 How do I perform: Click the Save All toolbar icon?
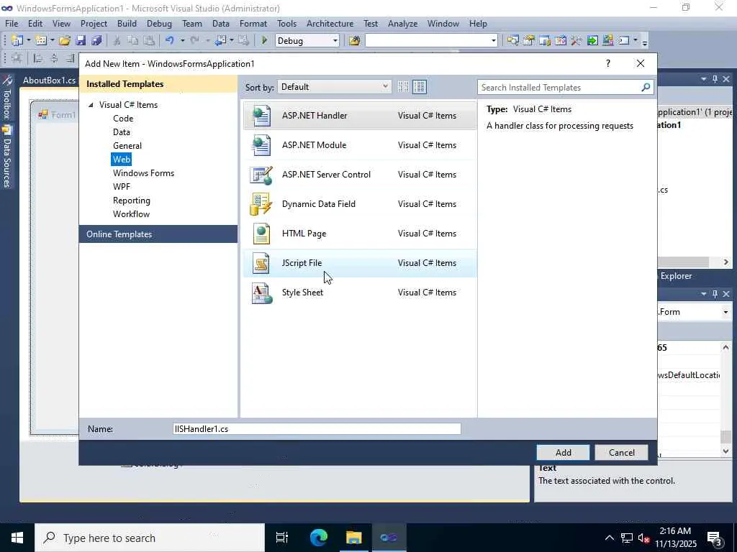[x=97, y=40]
